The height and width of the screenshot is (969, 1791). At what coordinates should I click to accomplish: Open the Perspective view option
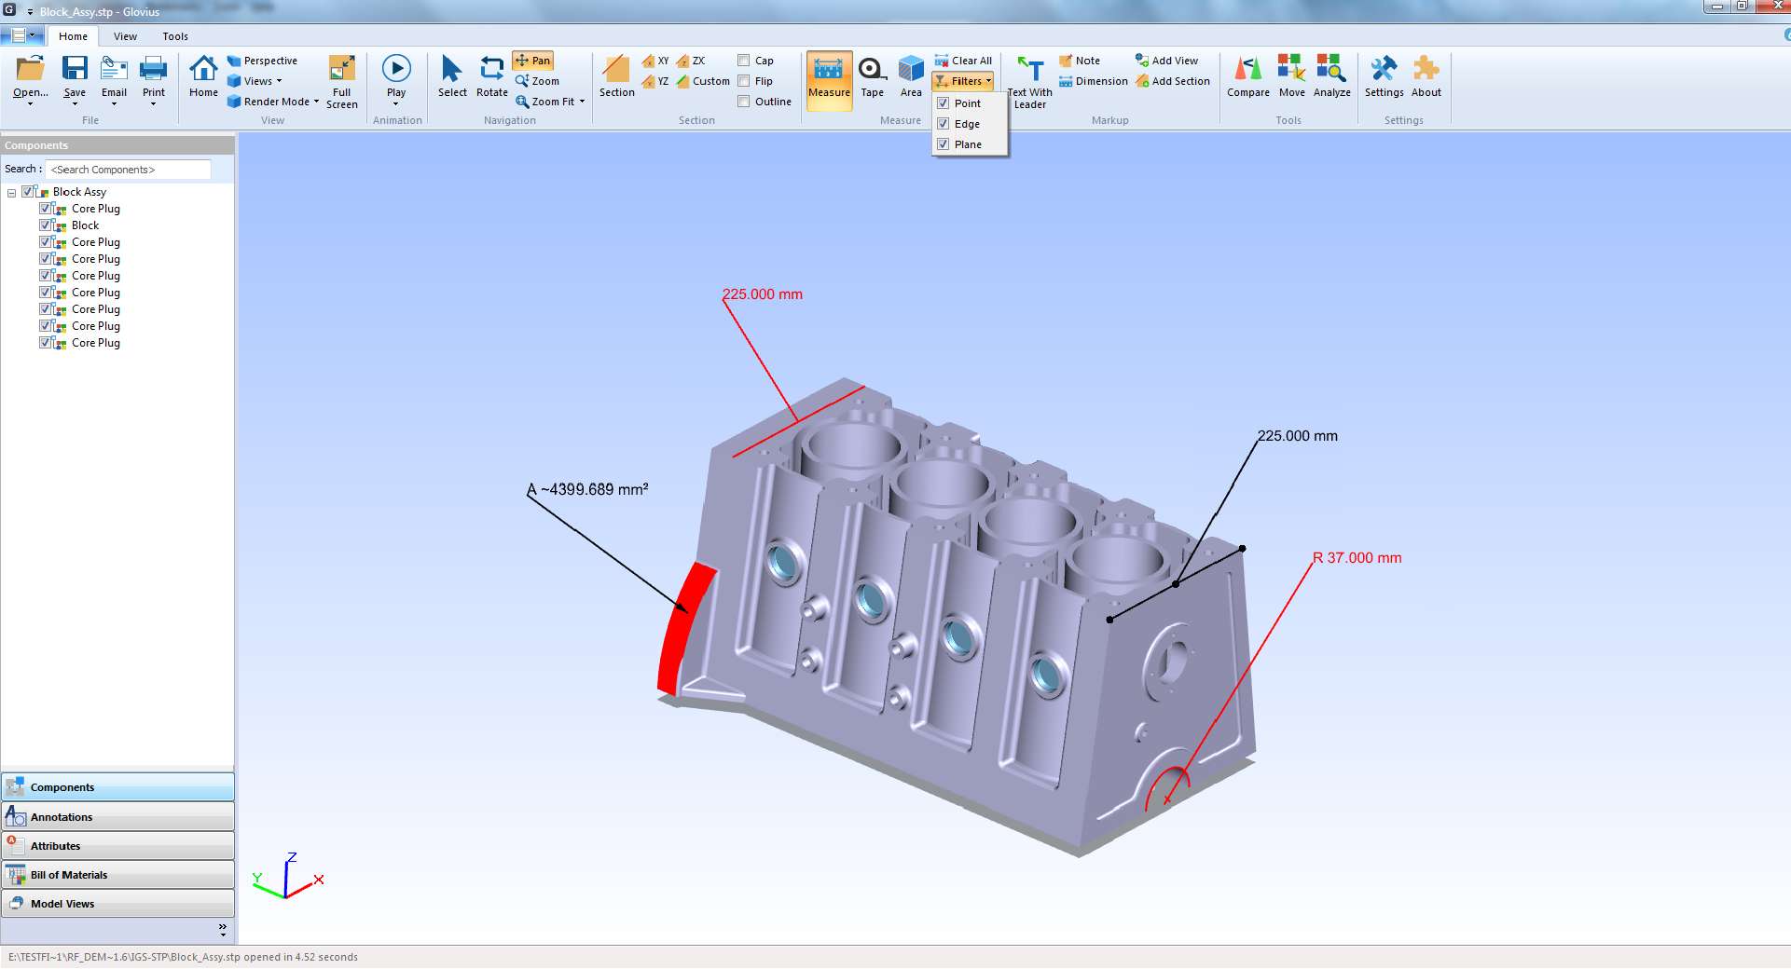262,61
